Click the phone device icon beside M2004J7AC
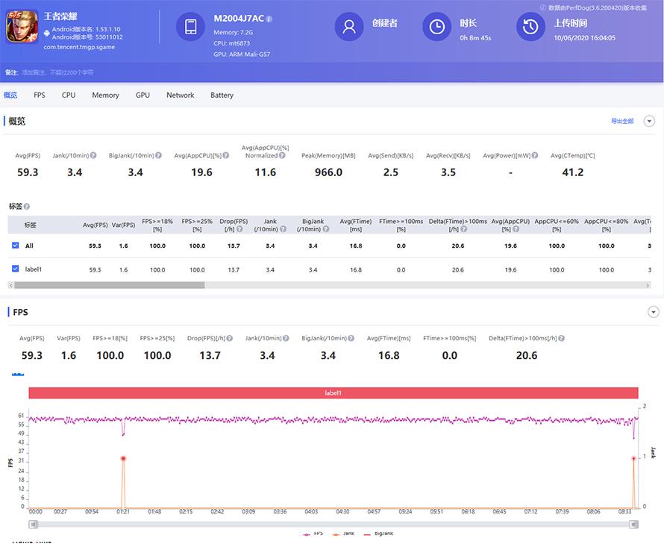 coord(190,27)
